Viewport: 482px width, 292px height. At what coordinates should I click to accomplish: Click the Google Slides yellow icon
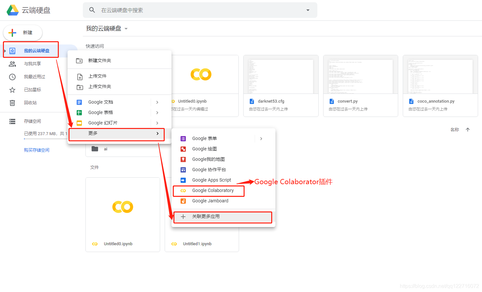coord(79,123)
